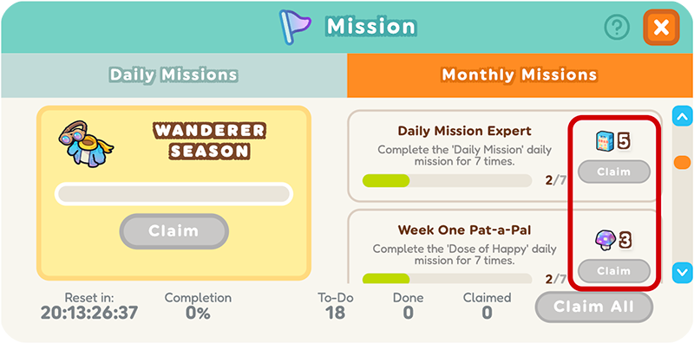This screenshot has height=343, width=694.
Task: Click the Daily Mission Expert progress bar
Action: pyautogui.click(x=447, y=180)
